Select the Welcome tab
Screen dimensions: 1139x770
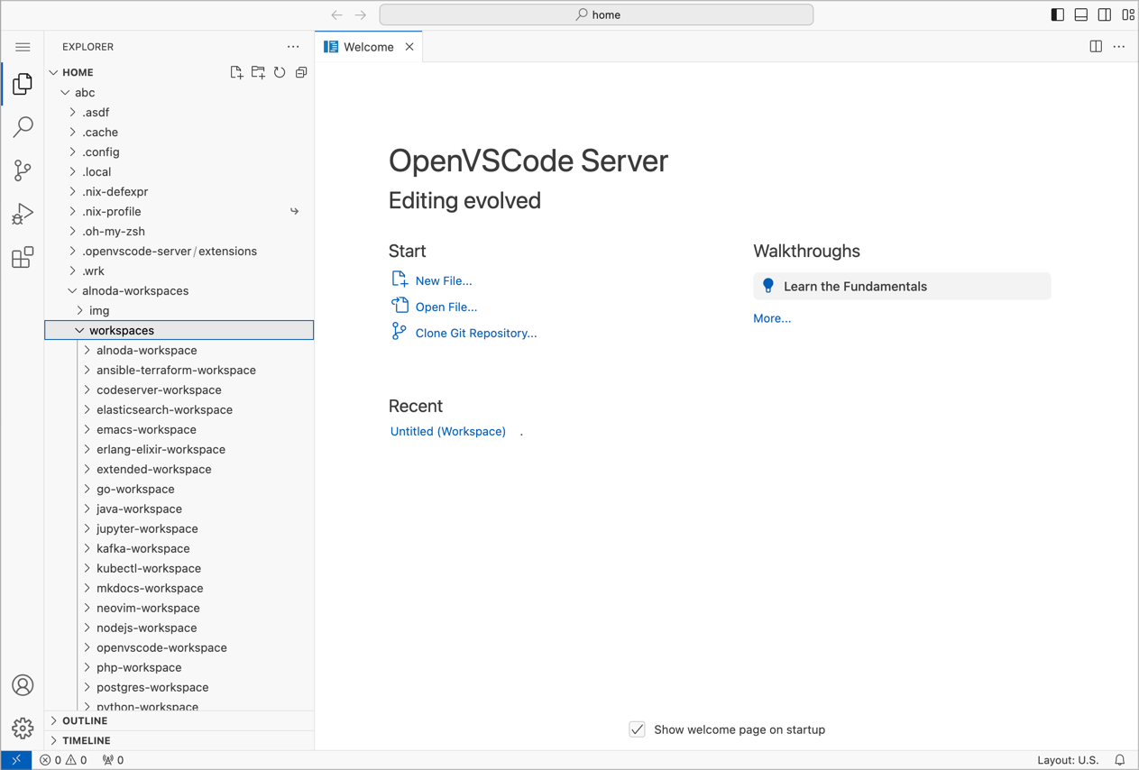(370, 47)
